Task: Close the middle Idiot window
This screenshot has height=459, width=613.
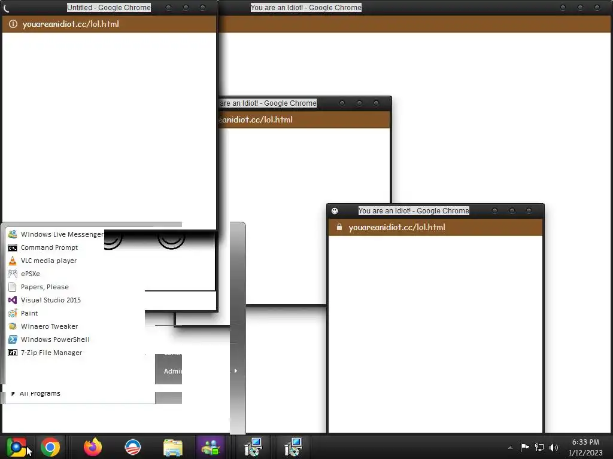Action: pos(376,103)
